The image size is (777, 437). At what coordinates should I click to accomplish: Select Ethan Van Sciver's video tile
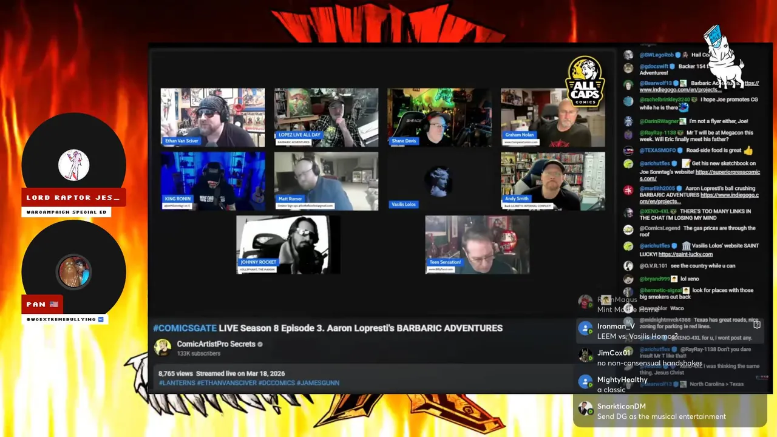pyautogui.click(x=212, y=117)
